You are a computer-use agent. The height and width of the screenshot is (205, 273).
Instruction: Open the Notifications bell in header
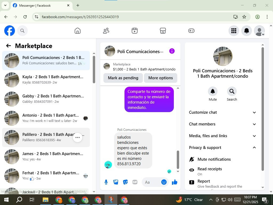[246, 31]
